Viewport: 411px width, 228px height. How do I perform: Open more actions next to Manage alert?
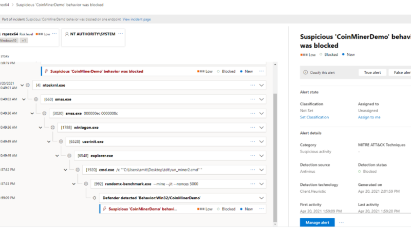click(x=341, y=222)
